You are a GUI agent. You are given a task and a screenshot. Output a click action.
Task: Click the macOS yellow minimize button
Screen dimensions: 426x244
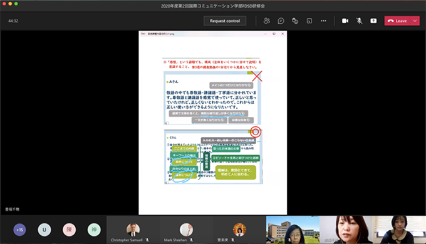(x=10, y=4)
